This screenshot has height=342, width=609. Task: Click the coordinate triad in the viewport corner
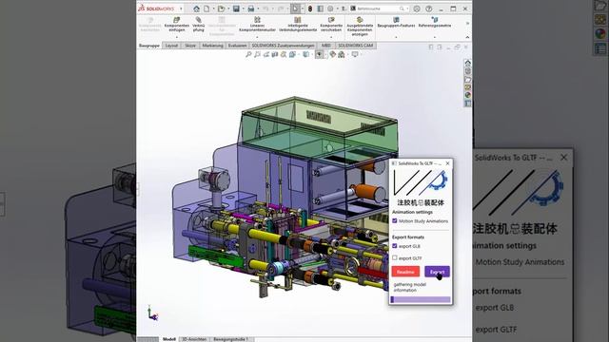[152, 313]
